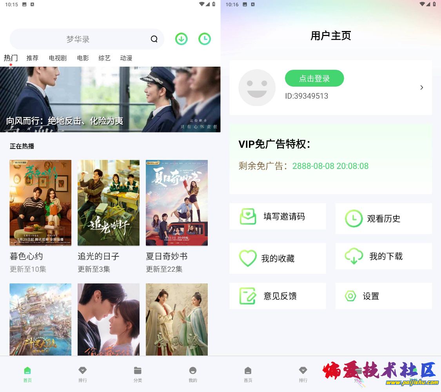Open 观看历史 clock icon
This screenshot has height=392, width=441.
click(x=354, y=218)
